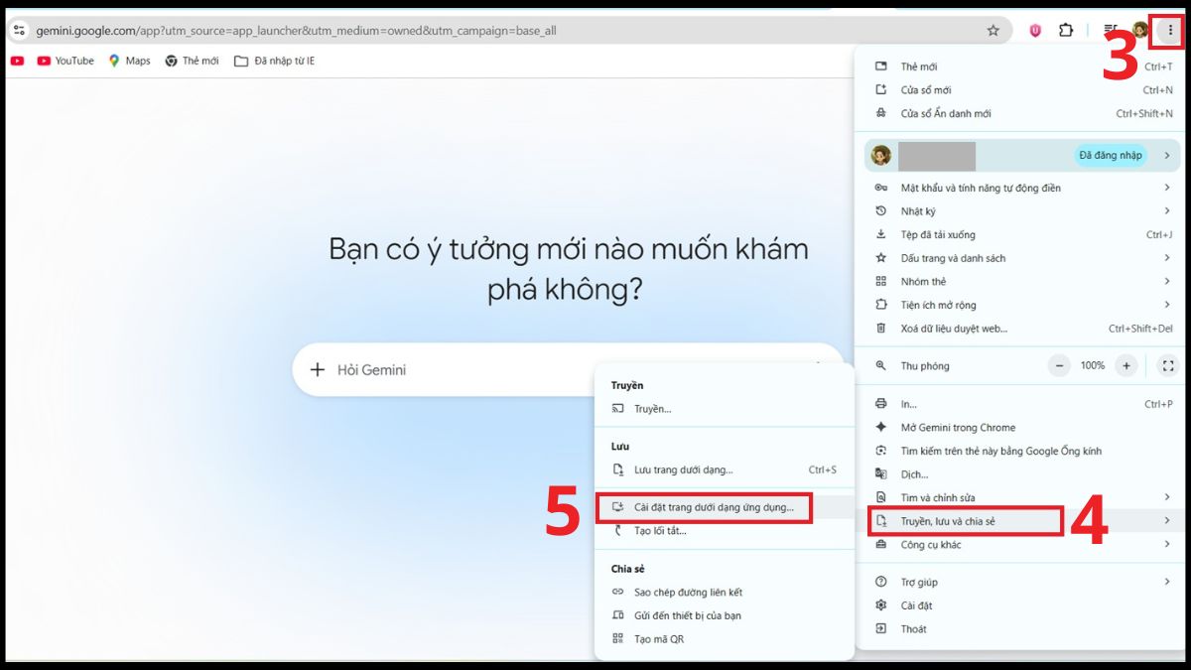1191x670 pixels.
Task: Open the Extensions puzzle icon
Action: [x=1066, y=31]
